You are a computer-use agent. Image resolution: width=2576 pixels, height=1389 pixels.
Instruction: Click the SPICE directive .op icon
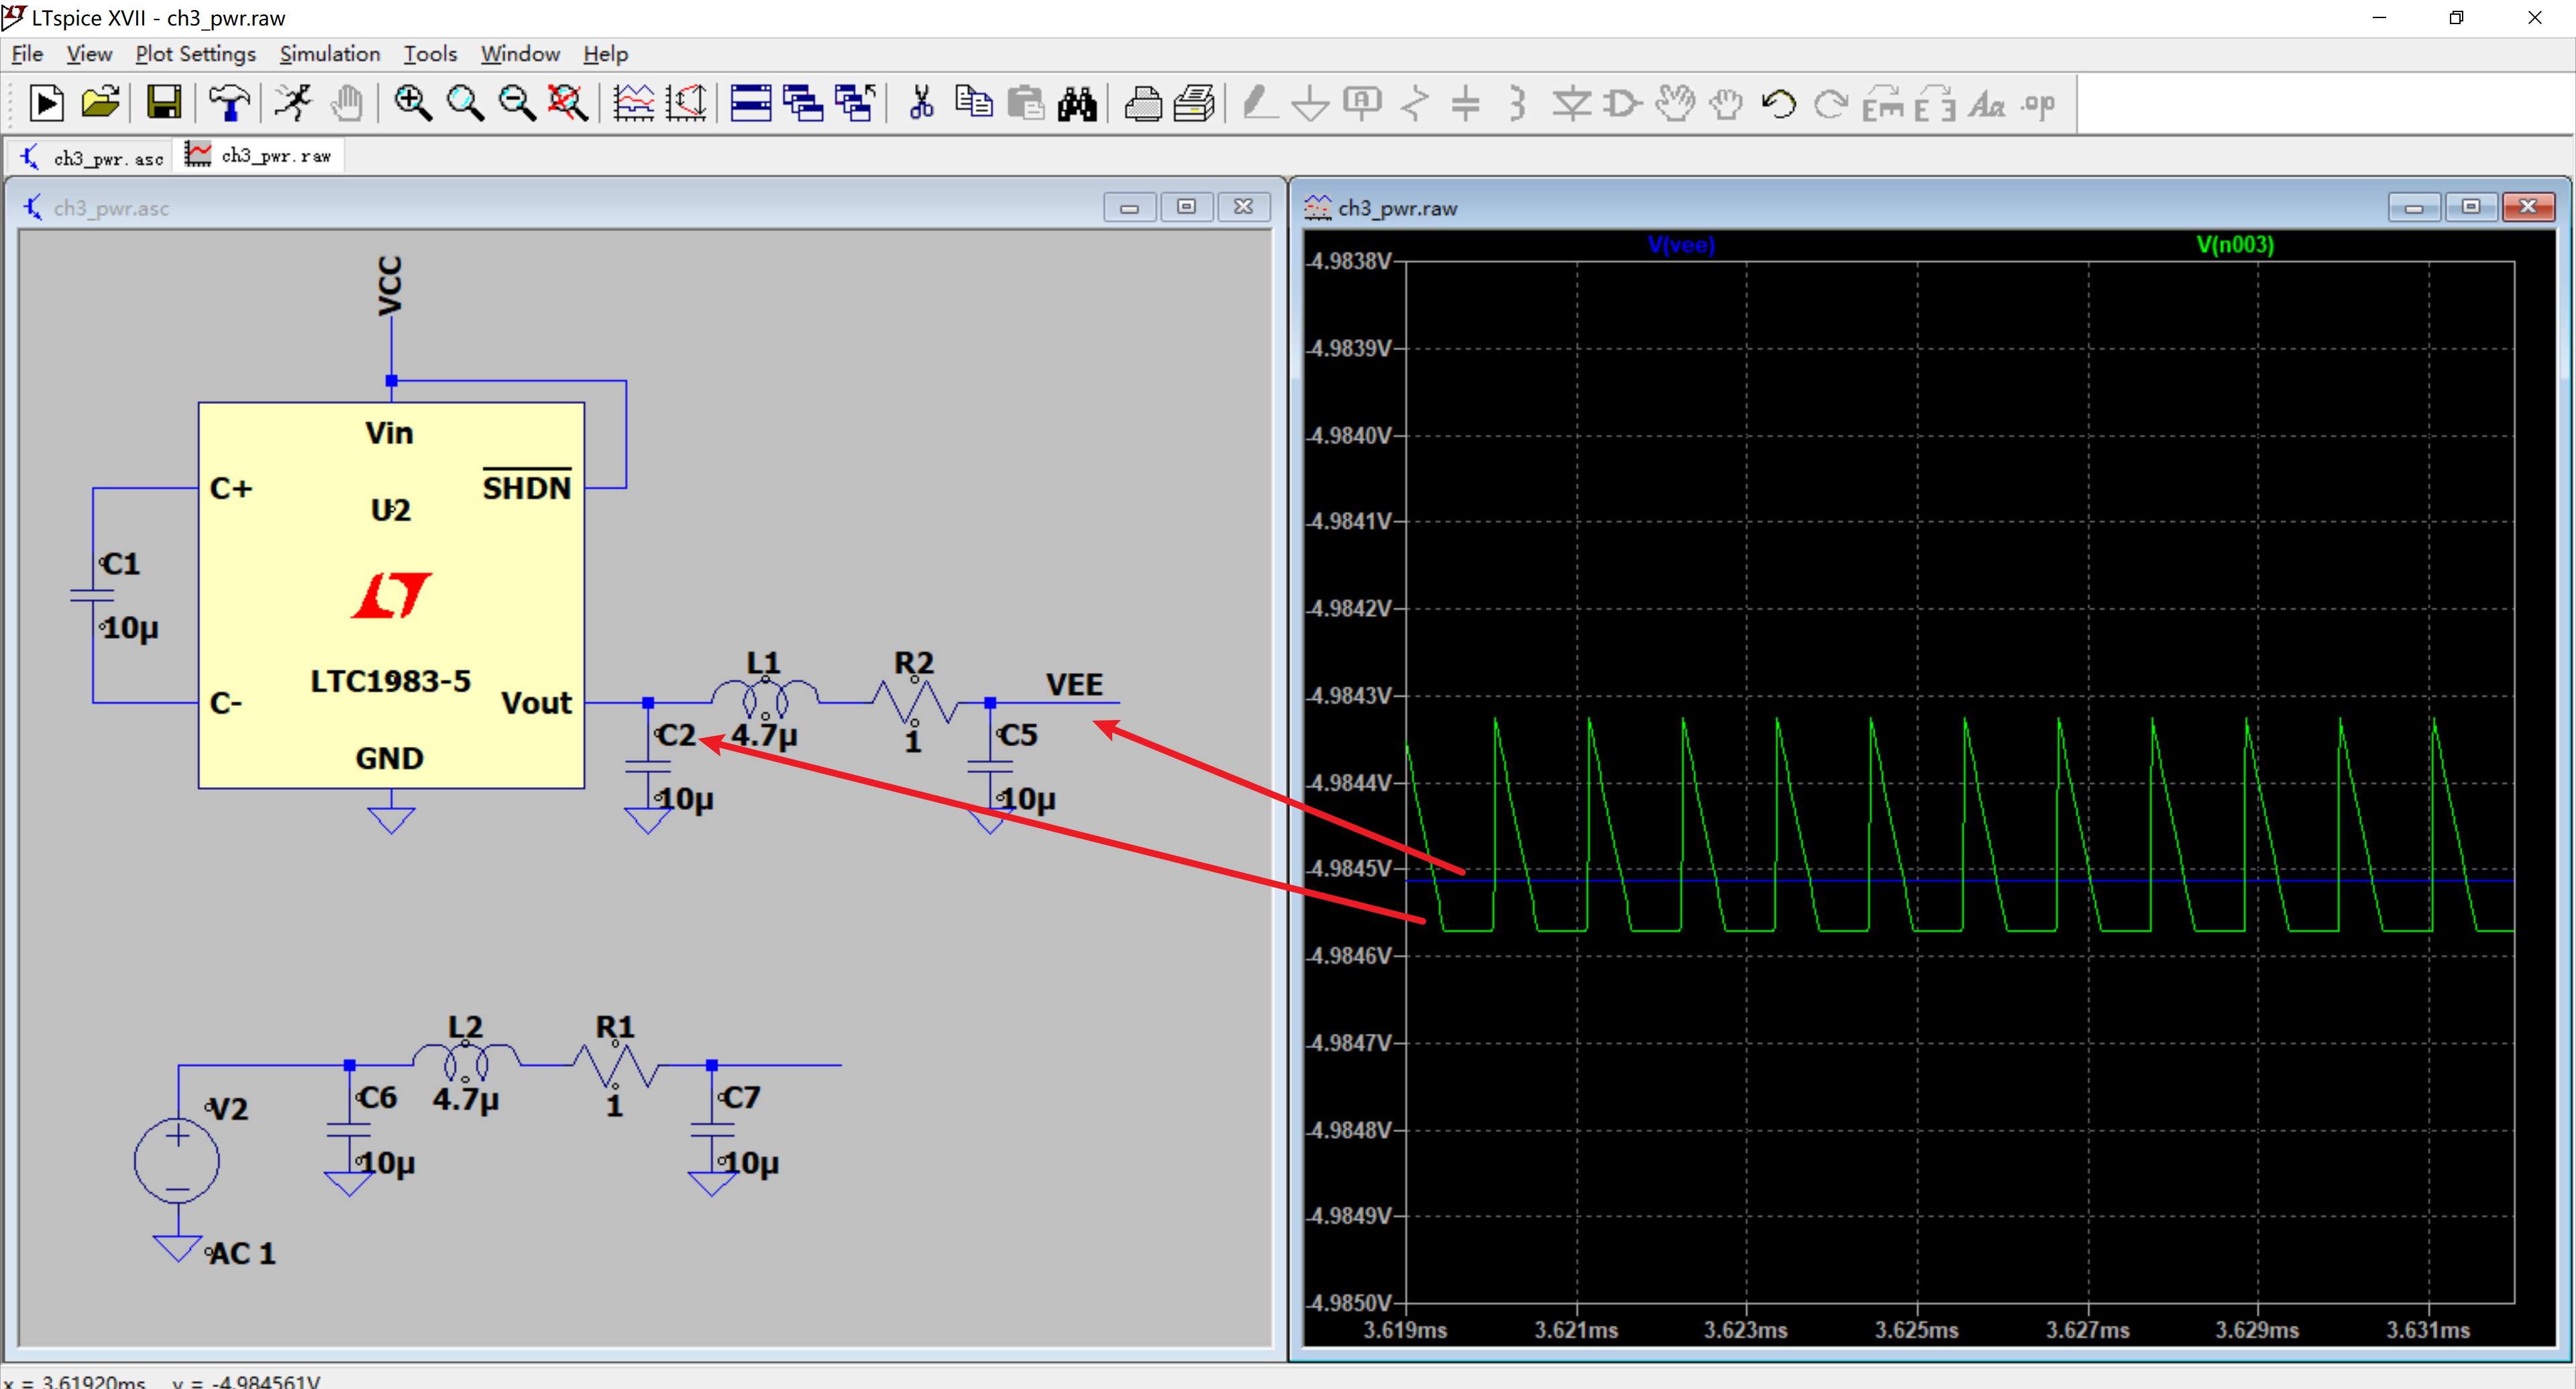click(x=2038, y=103)
